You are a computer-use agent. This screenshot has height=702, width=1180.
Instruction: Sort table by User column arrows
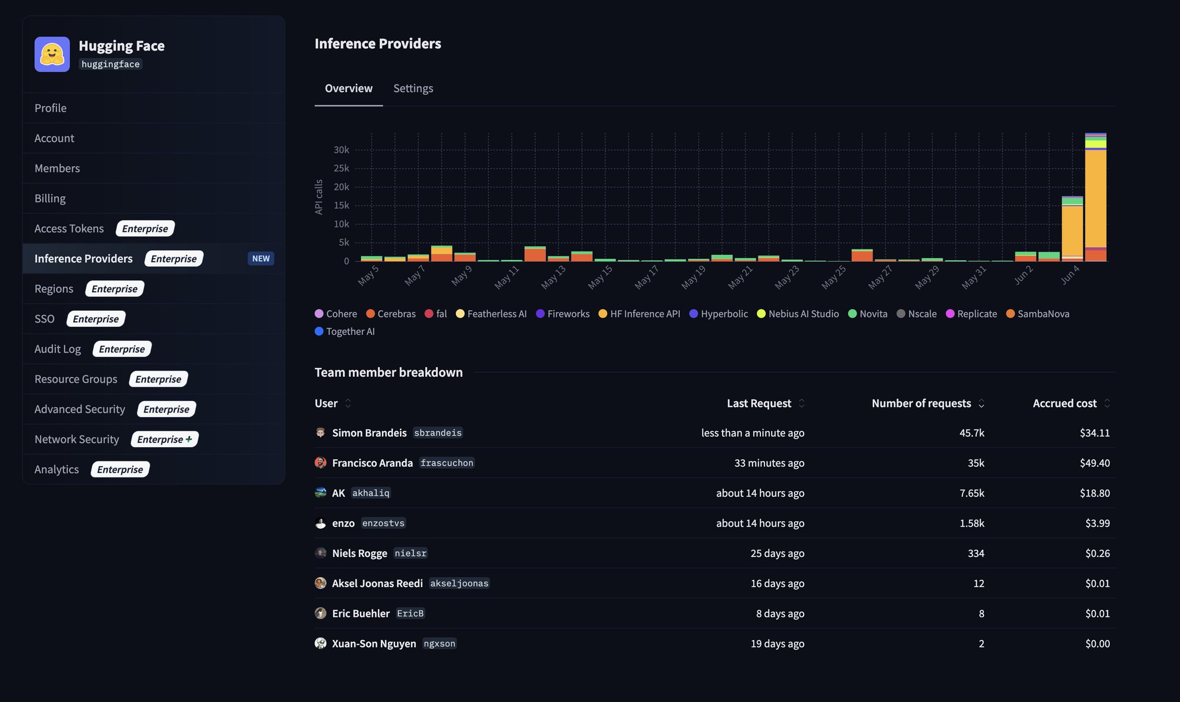(348, 403)
